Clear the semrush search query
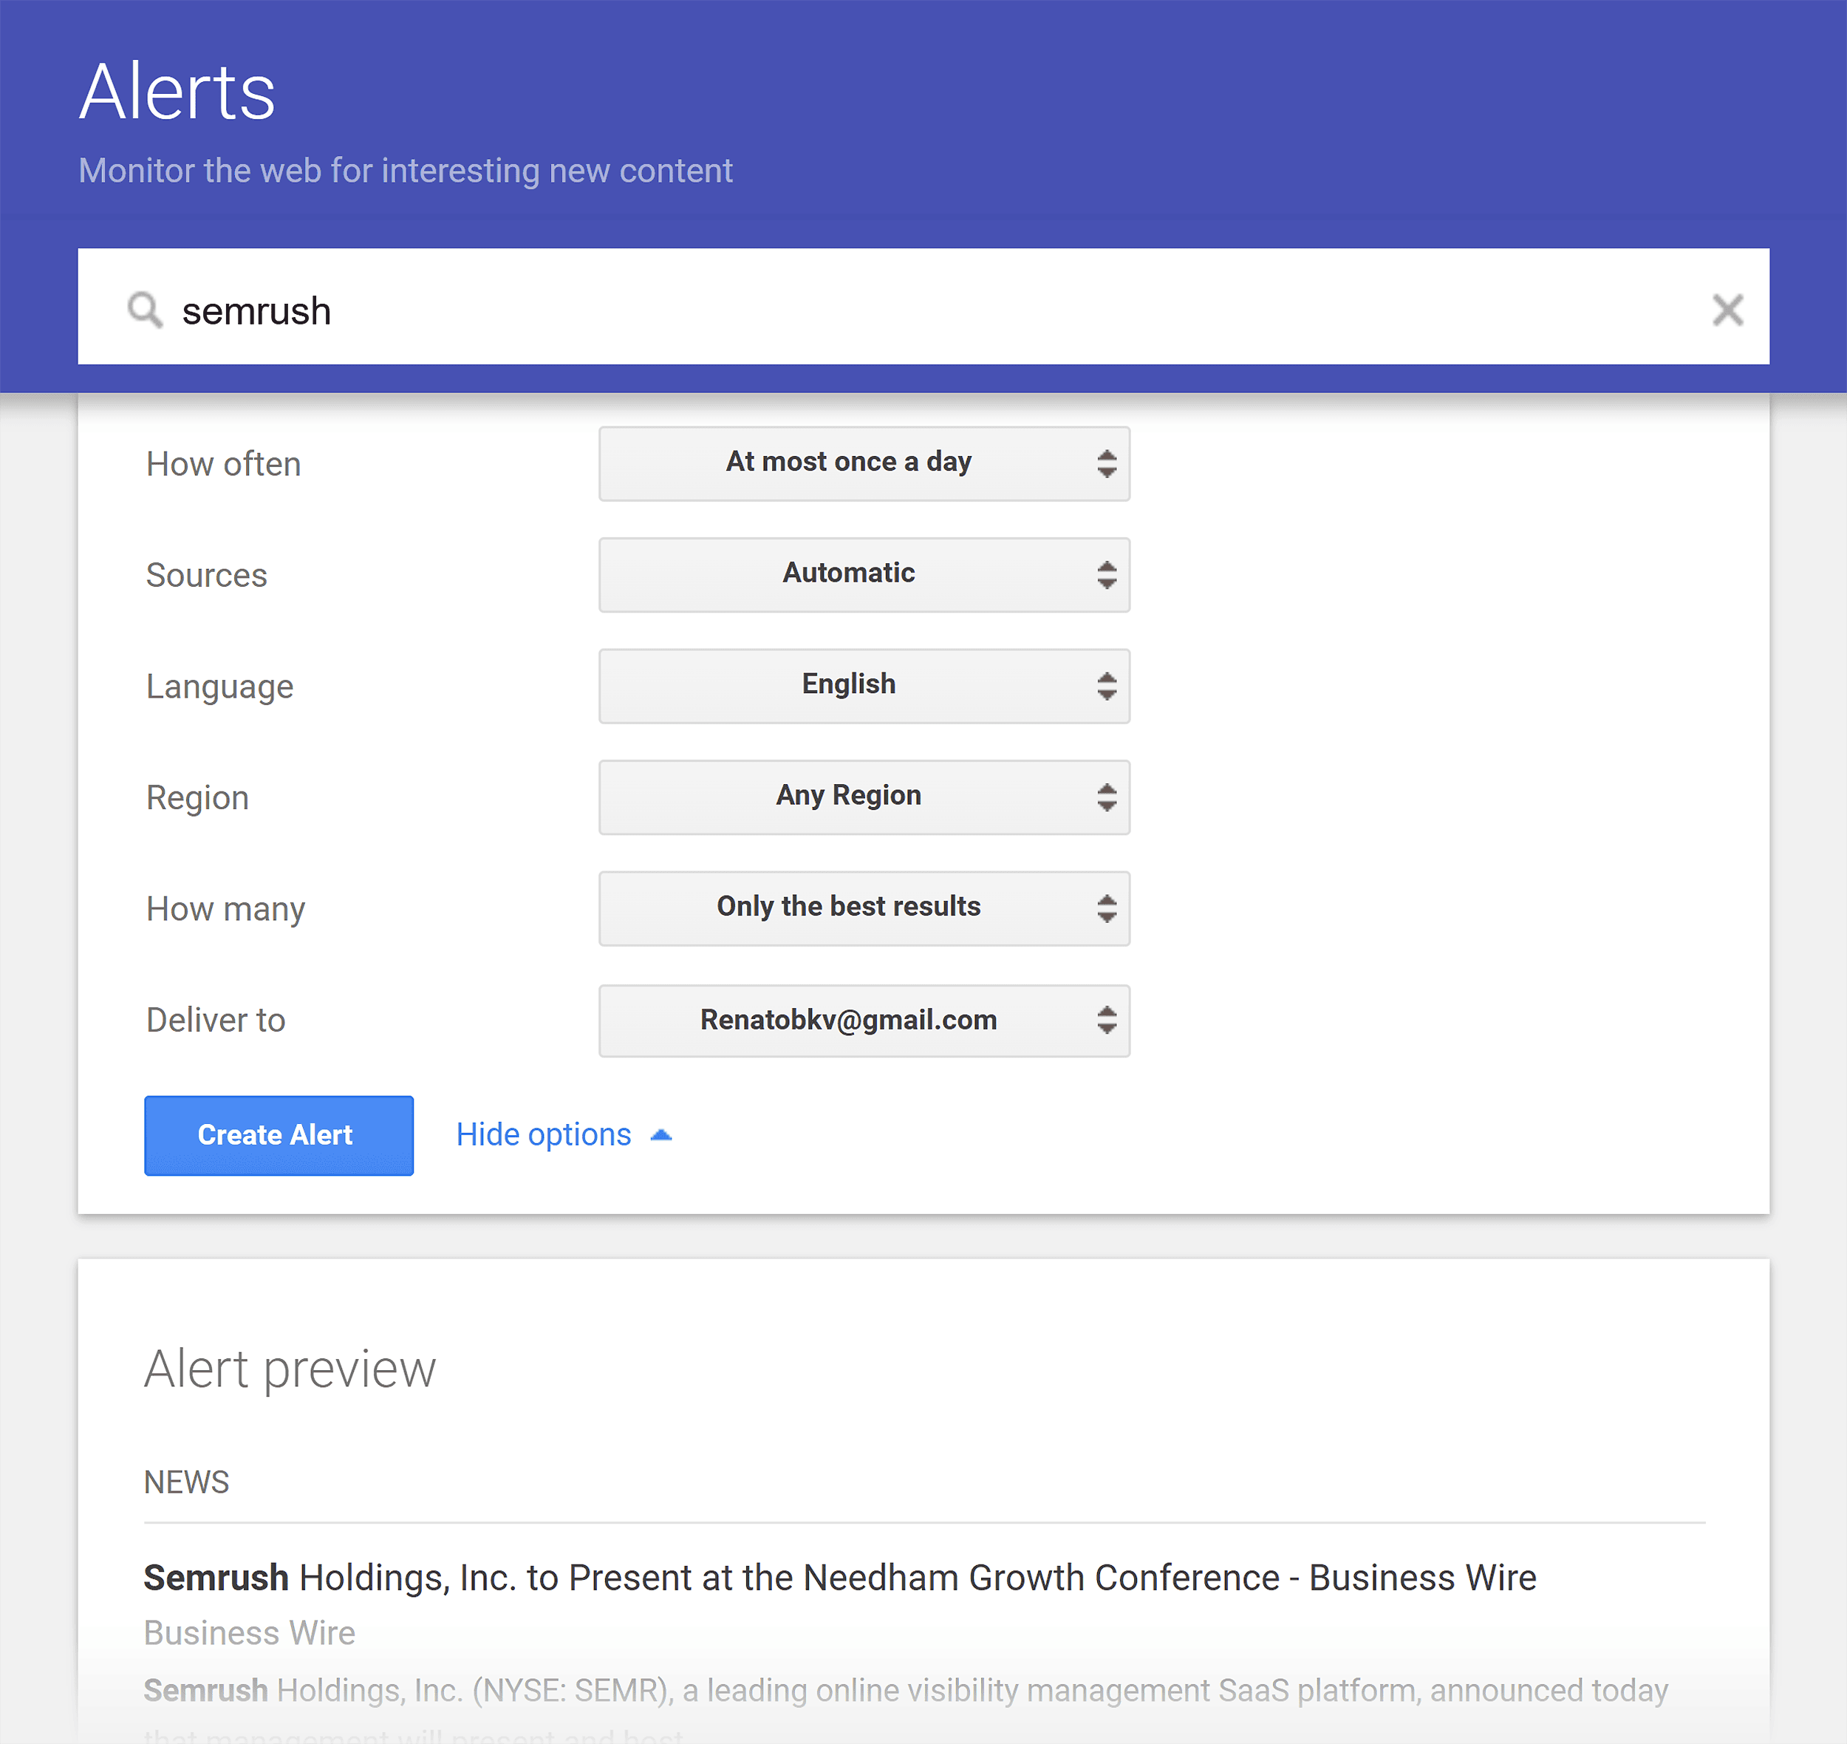 tap(1727, 310)
